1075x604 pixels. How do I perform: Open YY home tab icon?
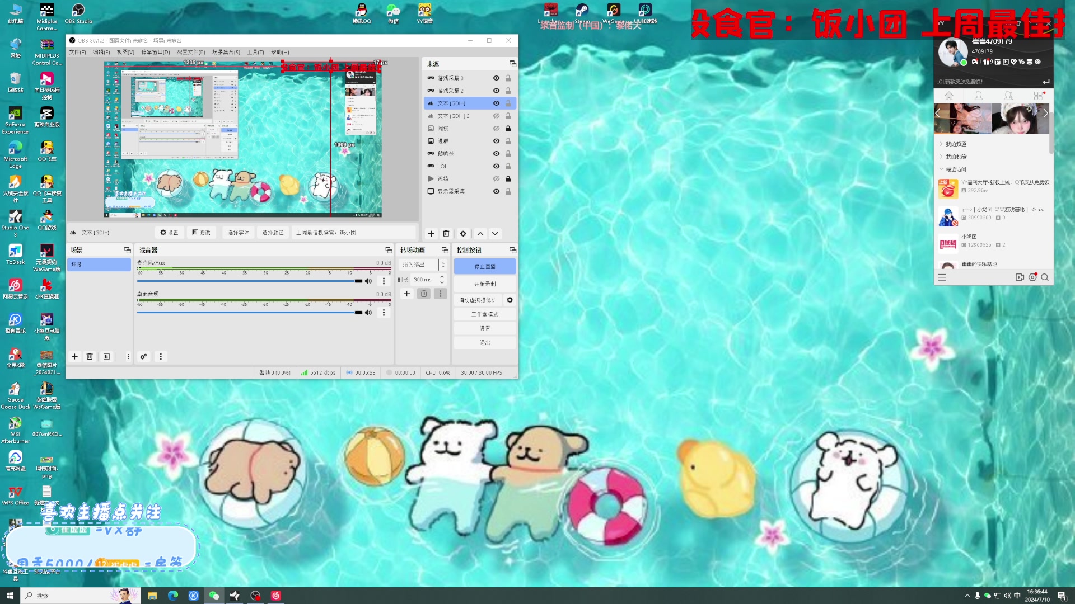tap(949, 96)
